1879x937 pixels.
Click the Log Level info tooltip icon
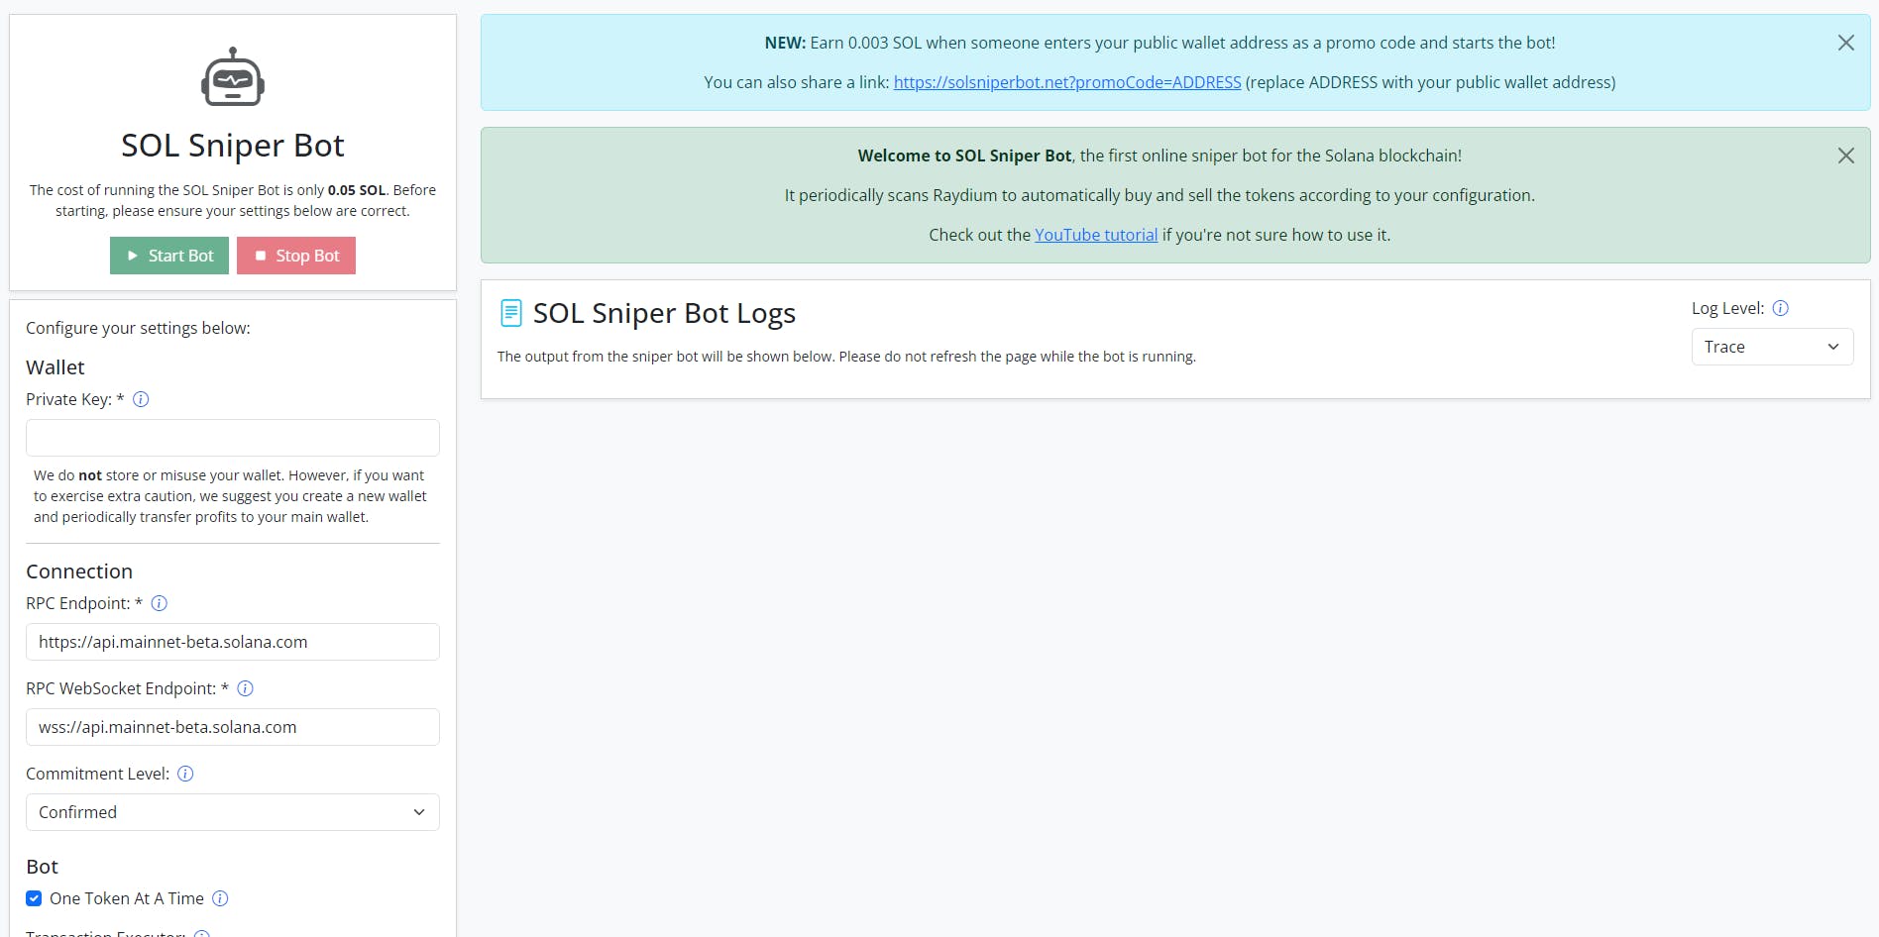tap(1781, 308)
